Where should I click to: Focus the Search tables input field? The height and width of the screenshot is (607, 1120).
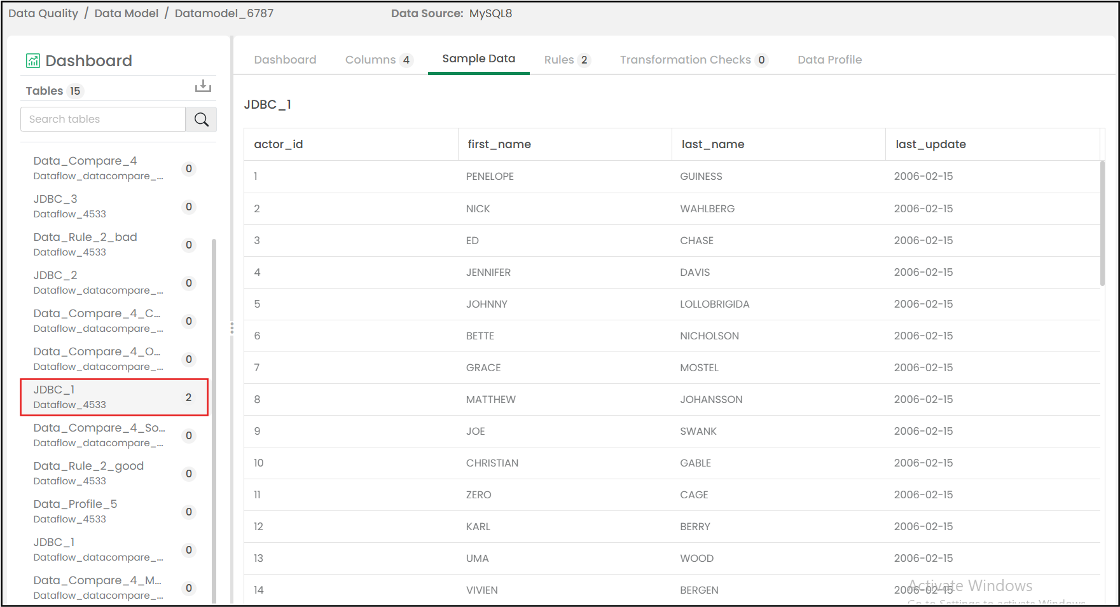pyautogui.click(x=103, y=119)
